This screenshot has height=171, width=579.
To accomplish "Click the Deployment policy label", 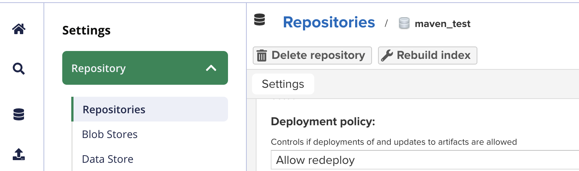I will [323, 121].
